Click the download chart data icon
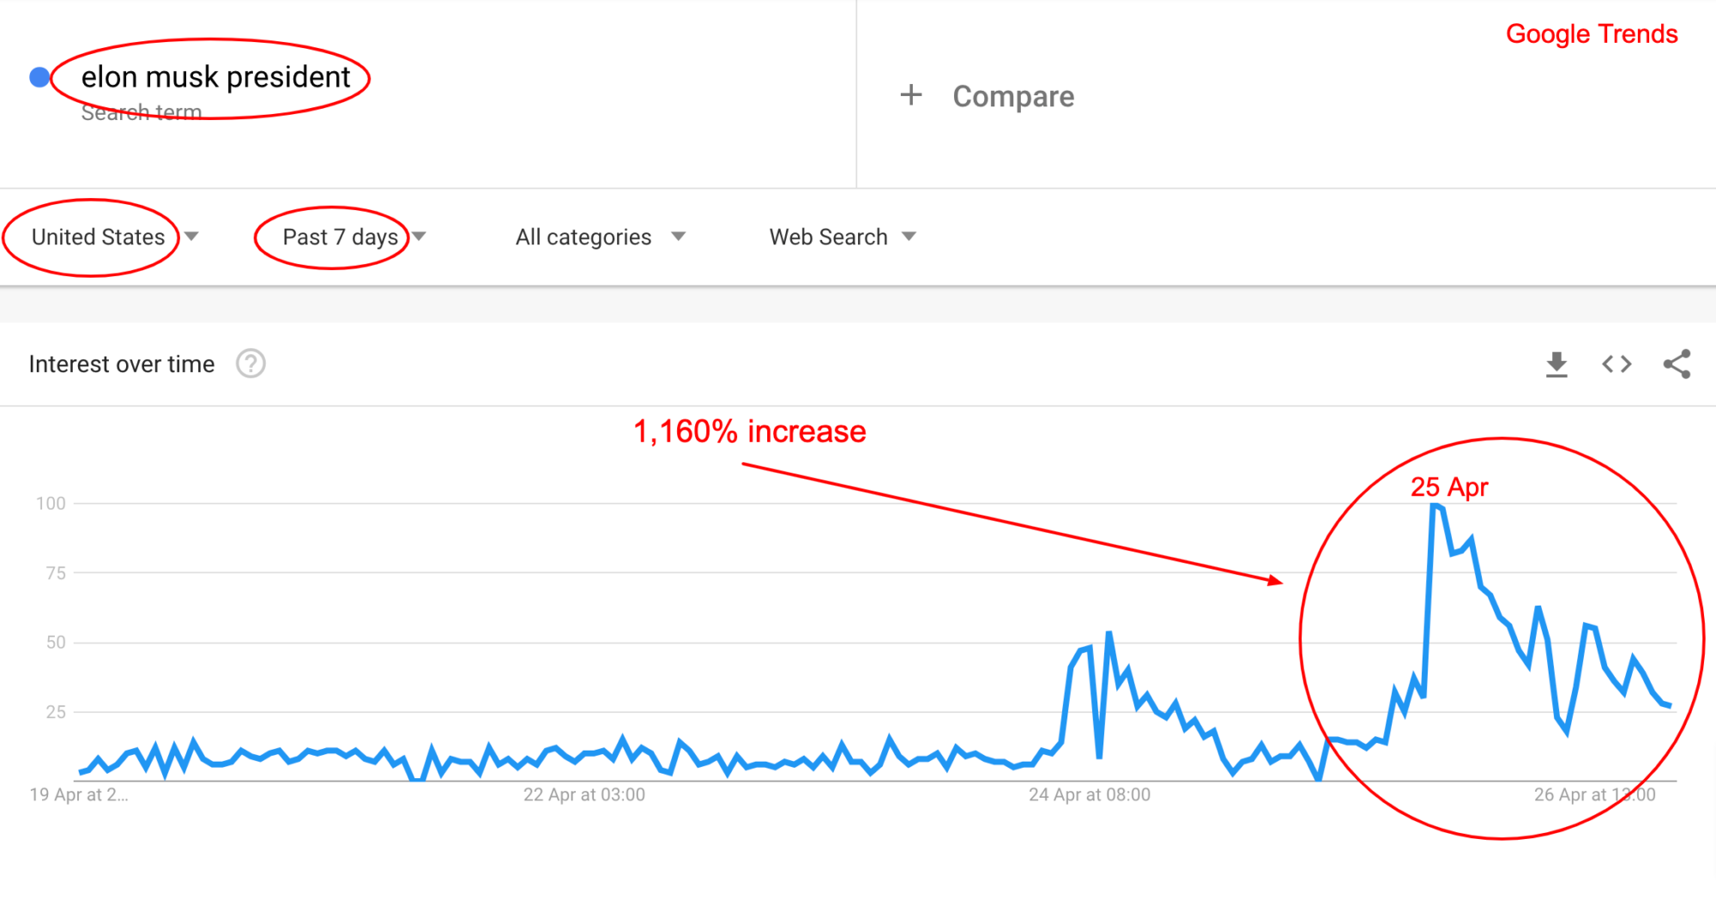The image size is (1716, 905). [x=1556, y=365]
